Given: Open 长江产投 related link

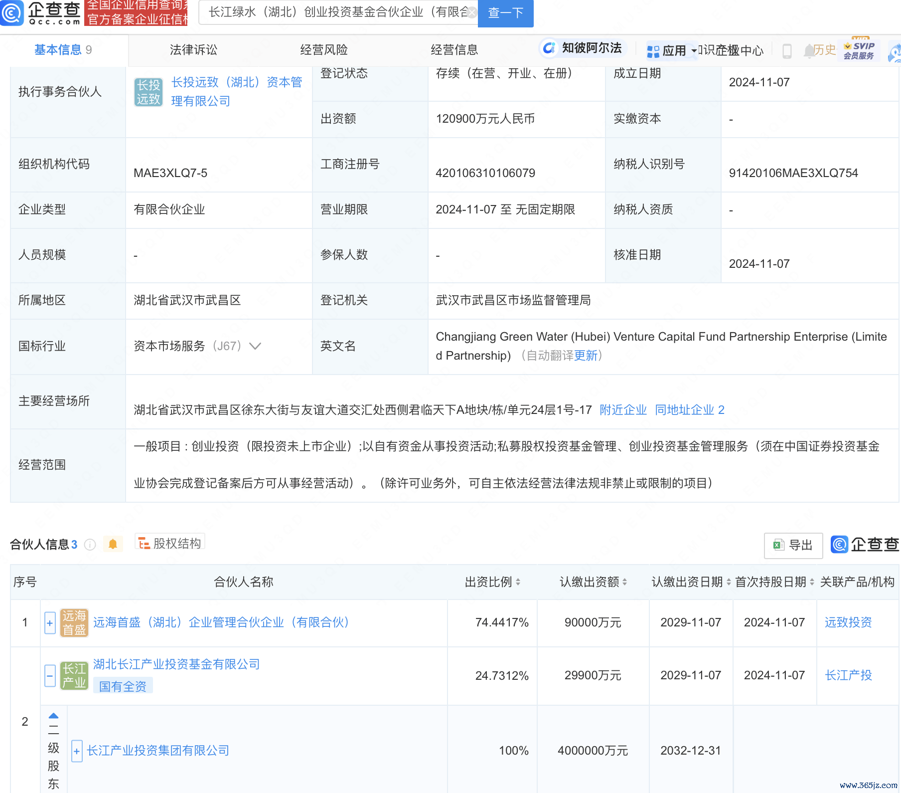Looking at the screenshot, I should (x=848, y=675).
